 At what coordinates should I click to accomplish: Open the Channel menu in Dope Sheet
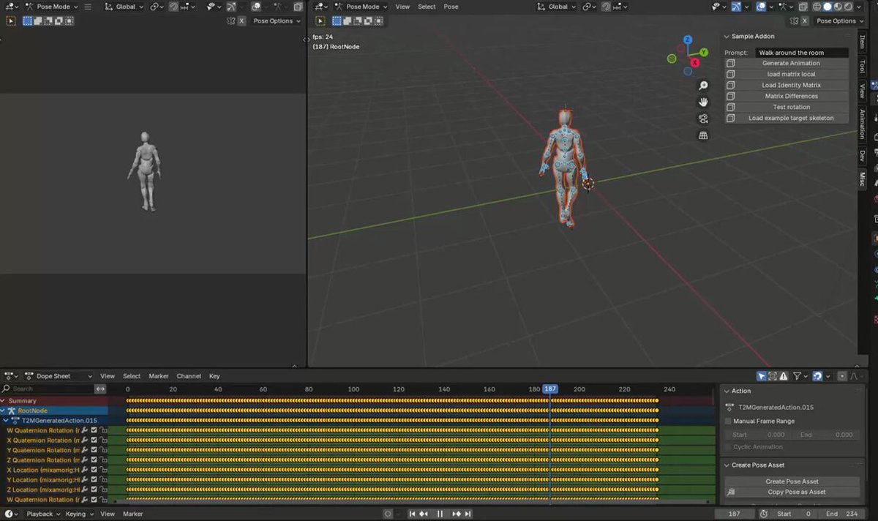[x=189, y=376]
